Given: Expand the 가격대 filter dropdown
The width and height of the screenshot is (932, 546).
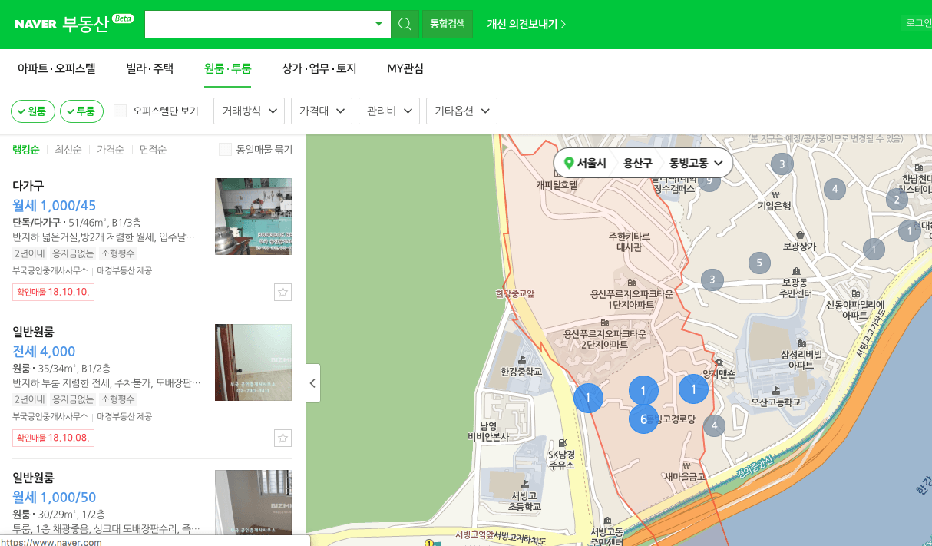Looking at the screenshot, I should [321, 111].
